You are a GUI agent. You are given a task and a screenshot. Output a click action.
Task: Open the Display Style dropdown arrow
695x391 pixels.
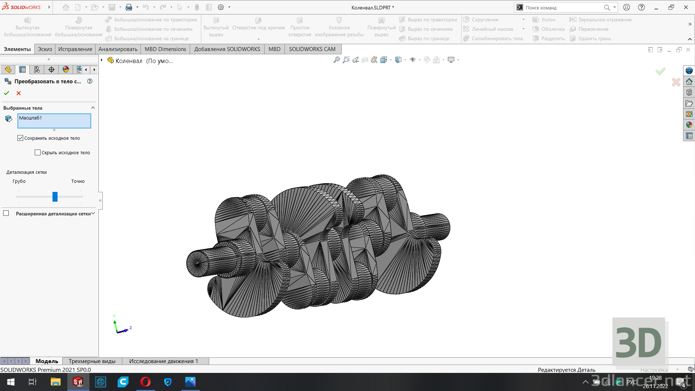coord(405,60)
